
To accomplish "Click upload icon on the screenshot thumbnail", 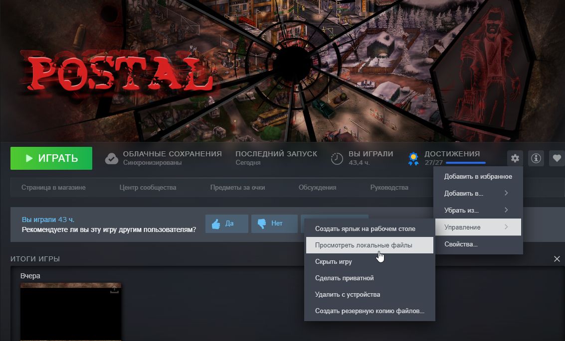I will coord(114,289).
